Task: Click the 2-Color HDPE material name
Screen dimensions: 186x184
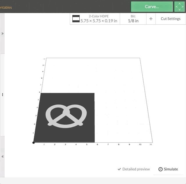Action: pyautogui.click(x=99, y=16)
